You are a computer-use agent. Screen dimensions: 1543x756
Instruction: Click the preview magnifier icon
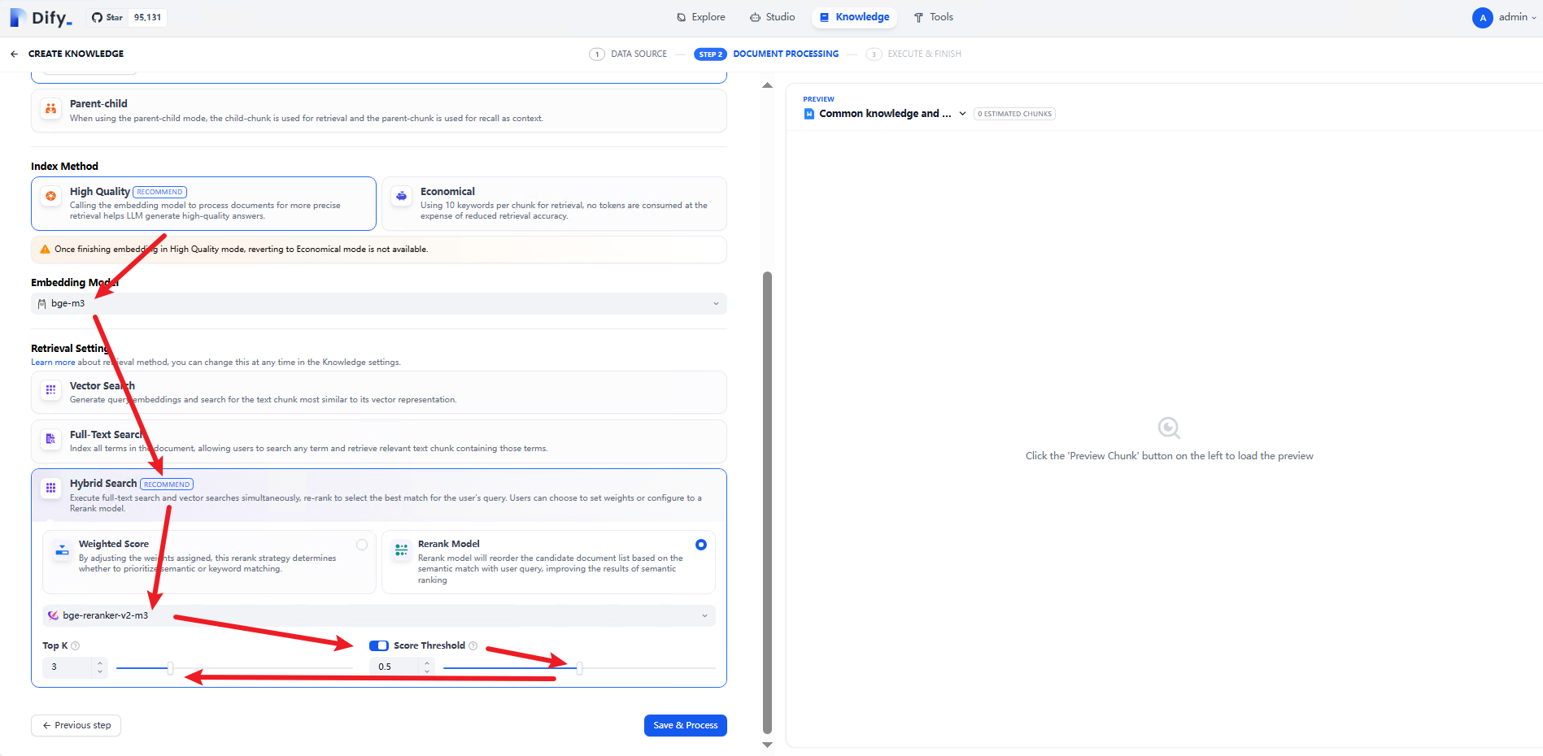(1169, 428)
